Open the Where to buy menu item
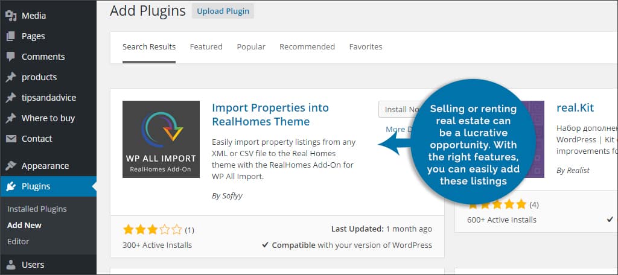 (48, 118)
